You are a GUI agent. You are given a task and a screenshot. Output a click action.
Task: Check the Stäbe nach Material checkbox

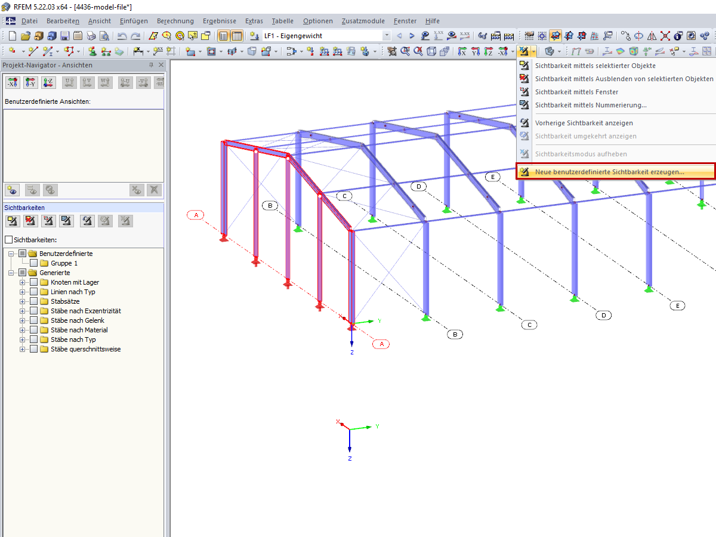click(x=34, y=330)
